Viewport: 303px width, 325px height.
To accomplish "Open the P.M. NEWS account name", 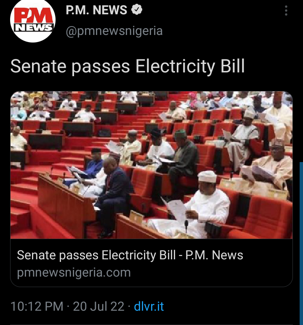I will point(96,10).
